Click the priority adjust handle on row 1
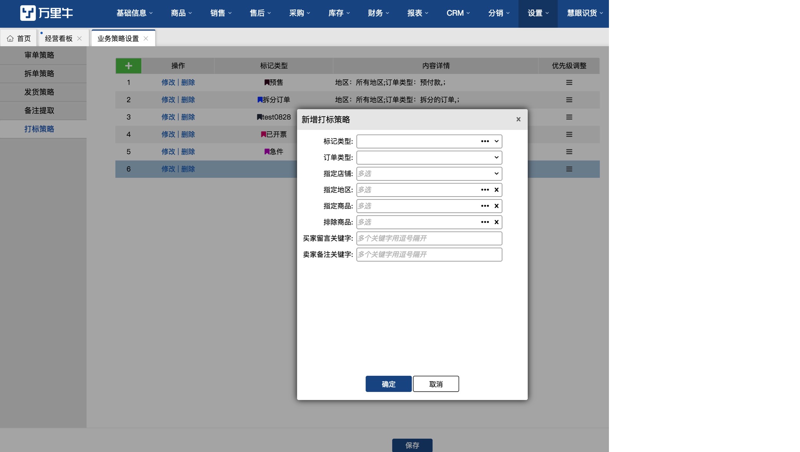 [569, 82]
